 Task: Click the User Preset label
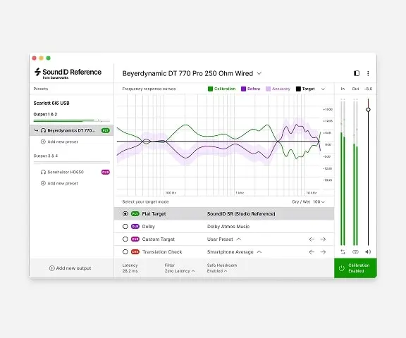[x=220, y=239]
